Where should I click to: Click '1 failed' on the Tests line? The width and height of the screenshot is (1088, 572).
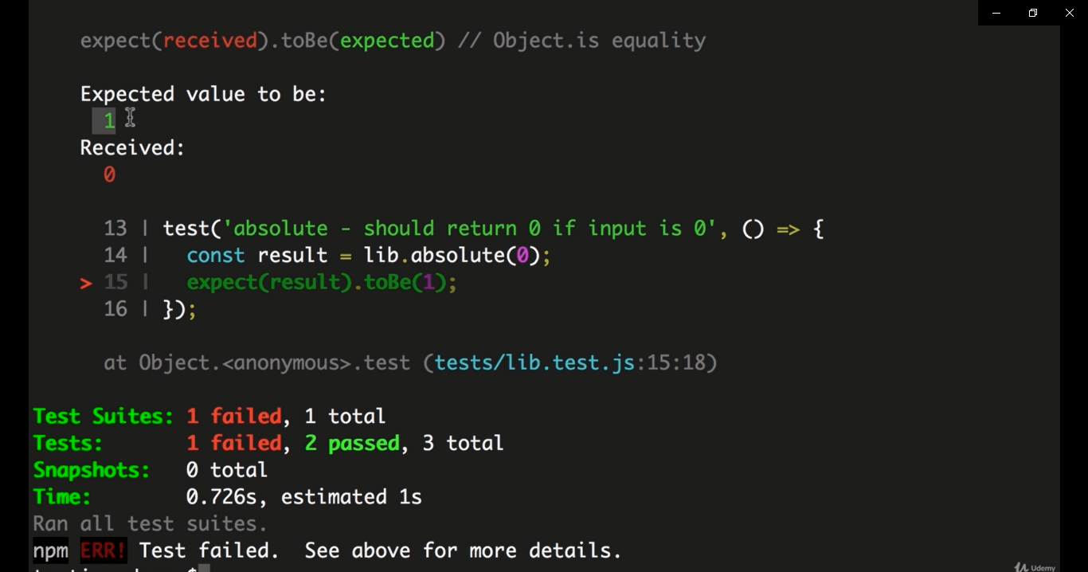click(234, 443)
